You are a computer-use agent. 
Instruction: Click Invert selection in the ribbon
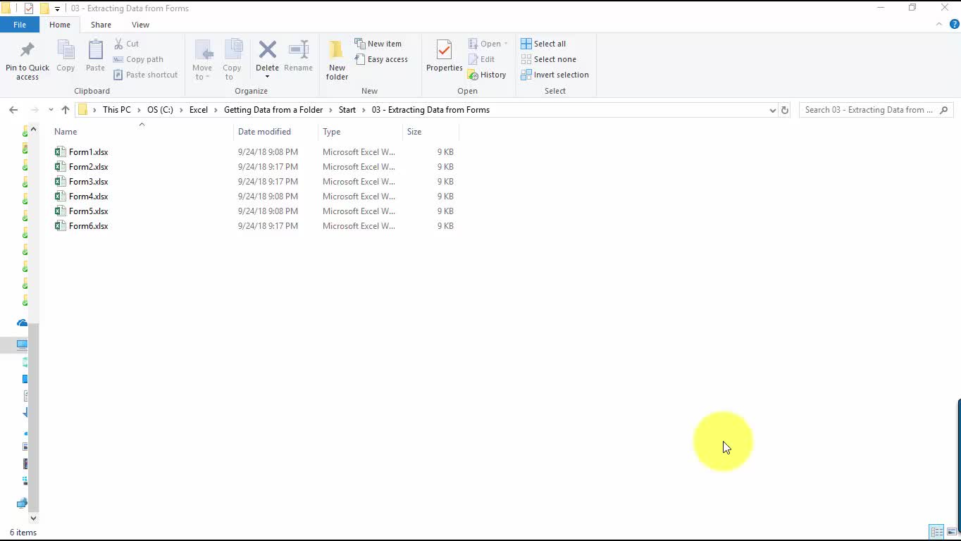tap(554, 75)
